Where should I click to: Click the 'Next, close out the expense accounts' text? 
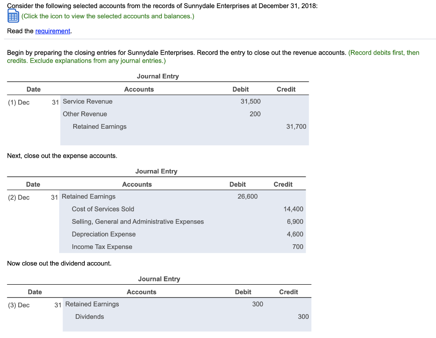[62, 156]
